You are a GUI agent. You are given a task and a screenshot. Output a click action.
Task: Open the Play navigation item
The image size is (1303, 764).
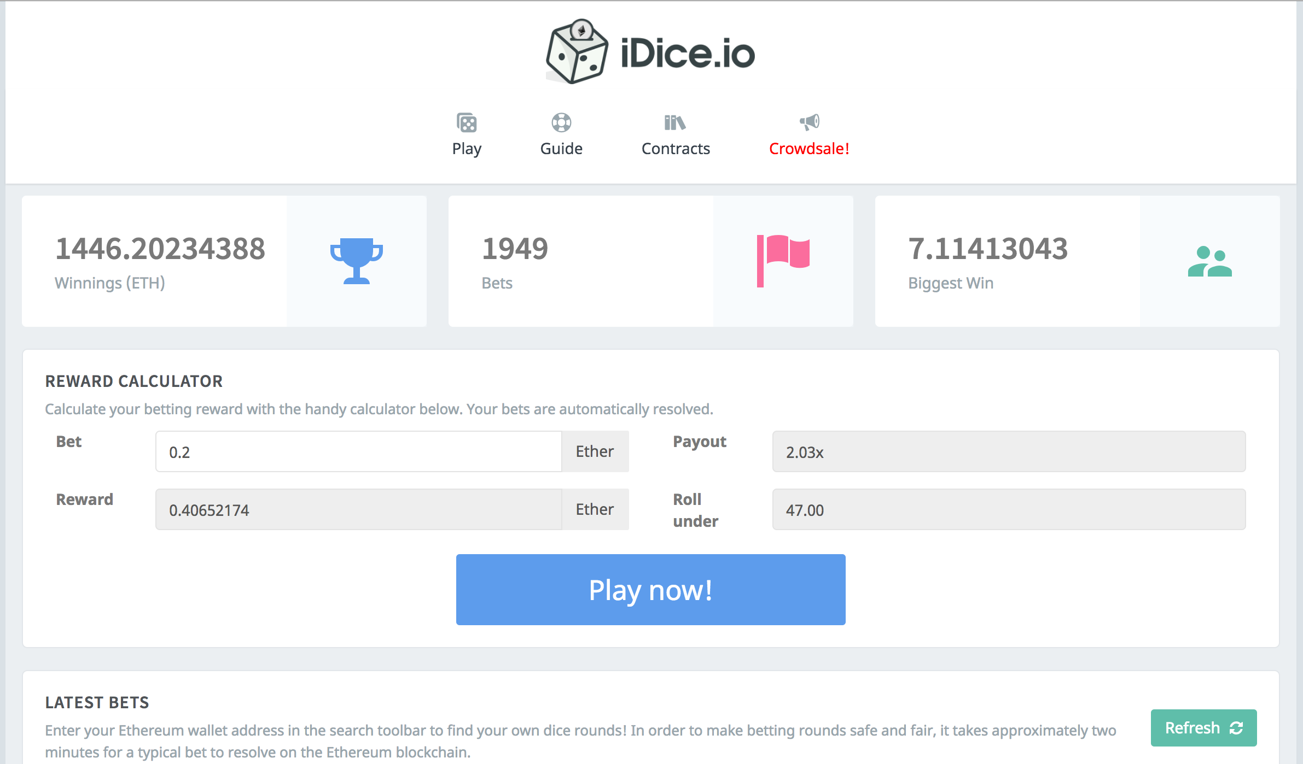pos(466,148)
